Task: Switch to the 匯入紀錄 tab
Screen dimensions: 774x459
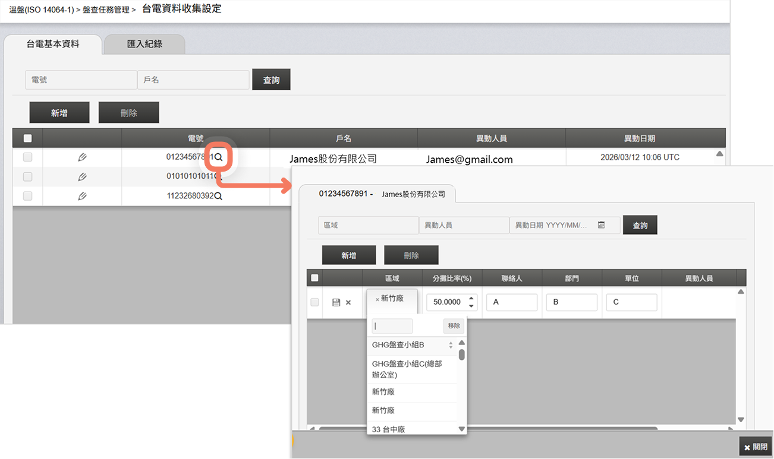Action: [x=144, y=44]
